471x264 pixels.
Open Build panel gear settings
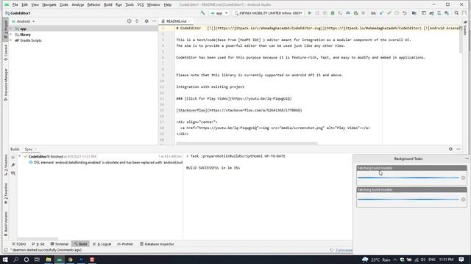(x=450, y=149)
